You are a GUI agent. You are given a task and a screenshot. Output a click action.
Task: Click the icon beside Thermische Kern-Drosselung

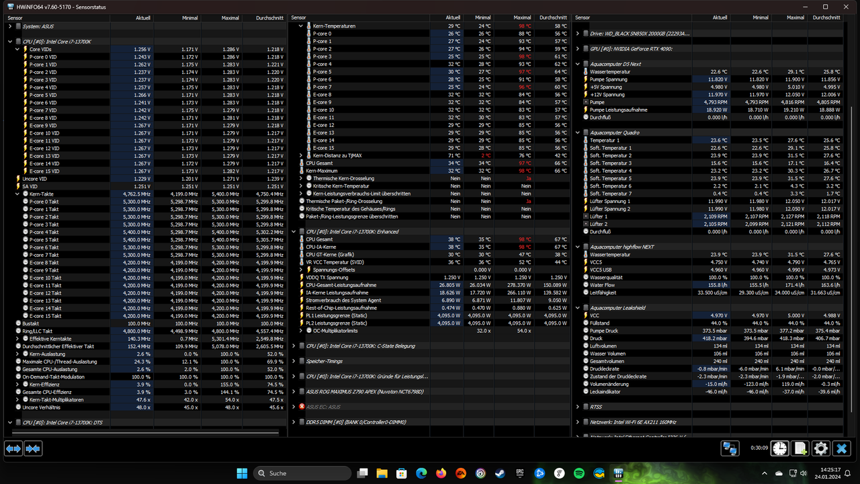[309, 179]
